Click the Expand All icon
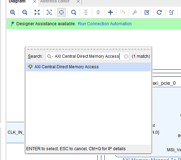The height and width of the screenshot is (160, 181). tap(98, 12)
